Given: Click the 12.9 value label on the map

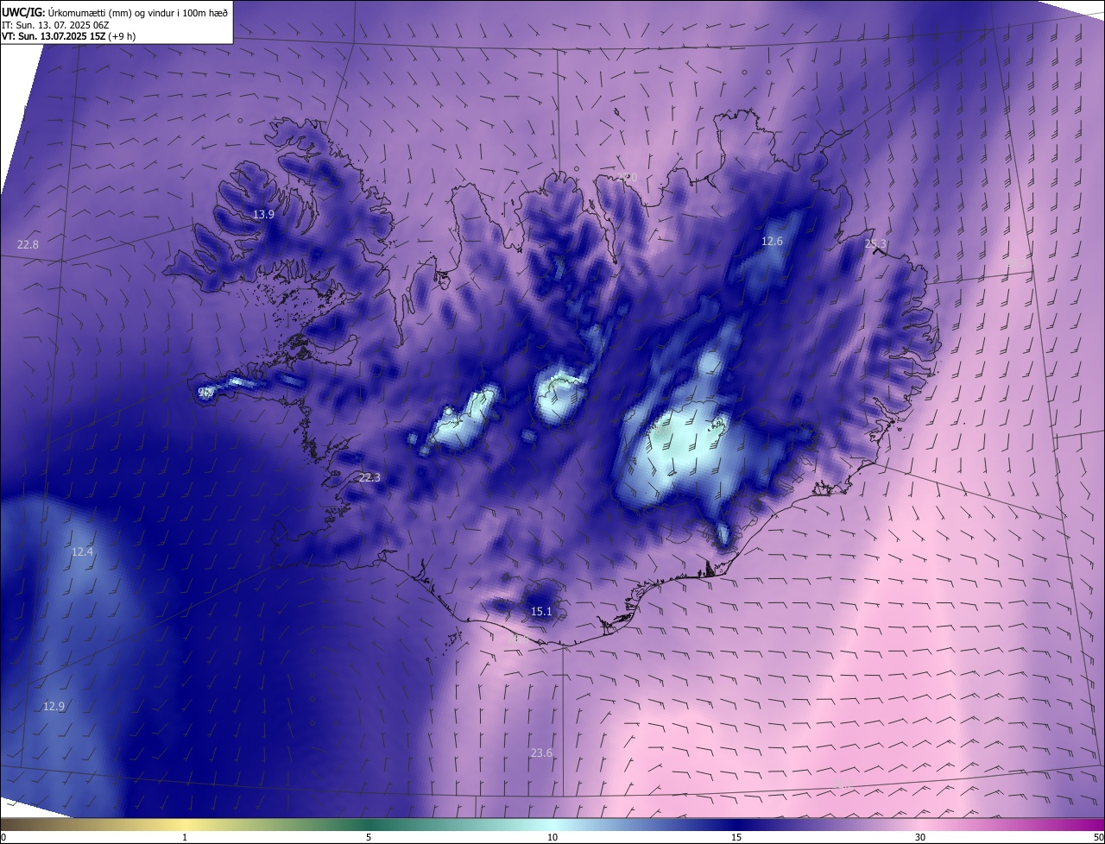Looking at the screenshot, I should [x=54, y=706].
